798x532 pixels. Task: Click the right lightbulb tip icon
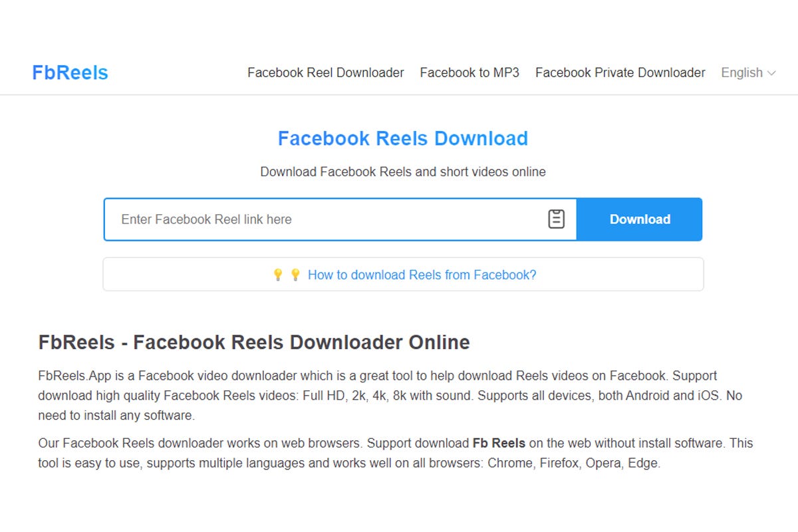tap(295, 274)
